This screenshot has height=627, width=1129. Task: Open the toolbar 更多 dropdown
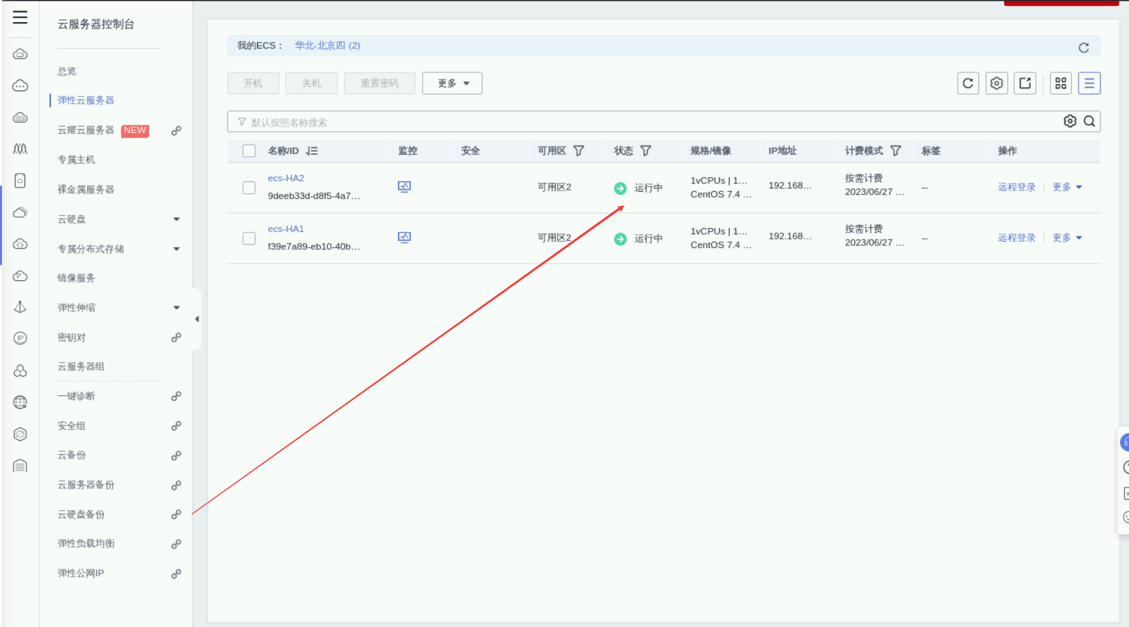point(452,83)
